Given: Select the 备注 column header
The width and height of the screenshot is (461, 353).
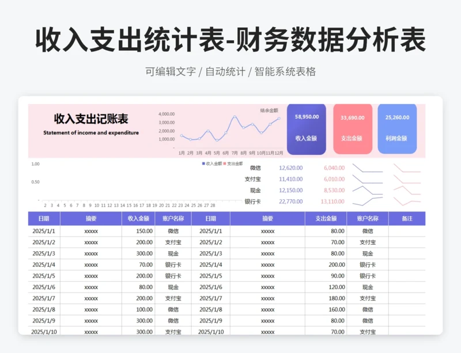Looking at the screenshot, I should pos(407,219).
